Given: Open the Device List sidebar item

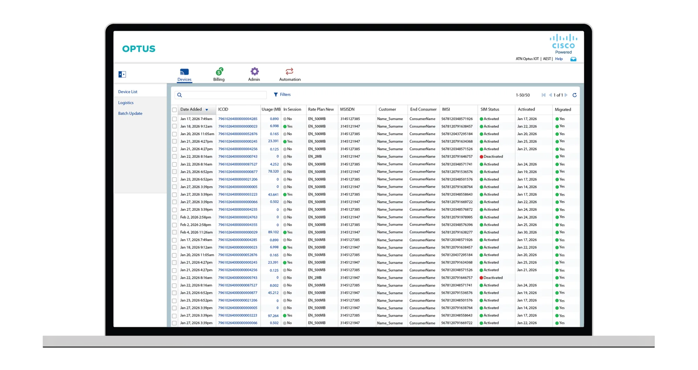Looking at the screenshot, I should pos(128,92).
